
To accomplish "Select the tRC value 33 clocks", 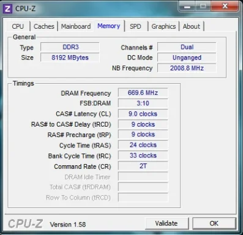I will pyautogui.click(x=143, y=155).
